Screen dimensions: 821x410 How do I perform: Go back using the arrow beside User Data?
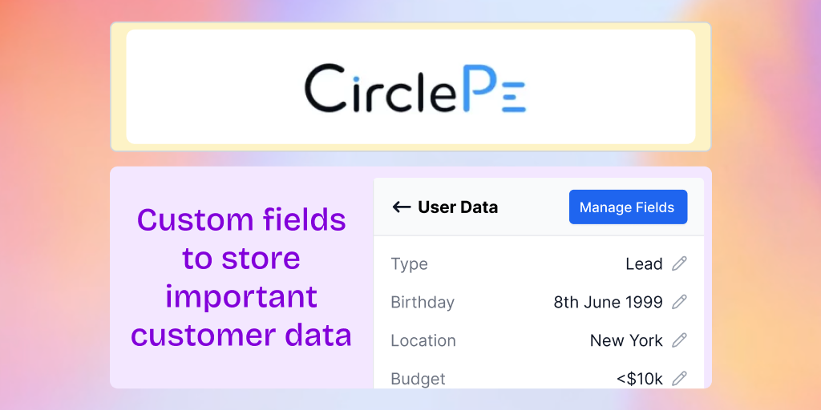pos(401,207)
